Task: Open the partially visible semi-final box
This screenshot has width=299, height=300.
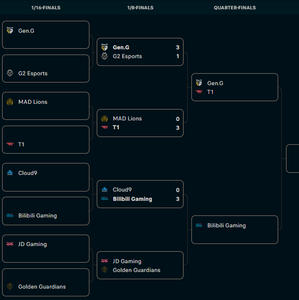Action: coord(293,159)
